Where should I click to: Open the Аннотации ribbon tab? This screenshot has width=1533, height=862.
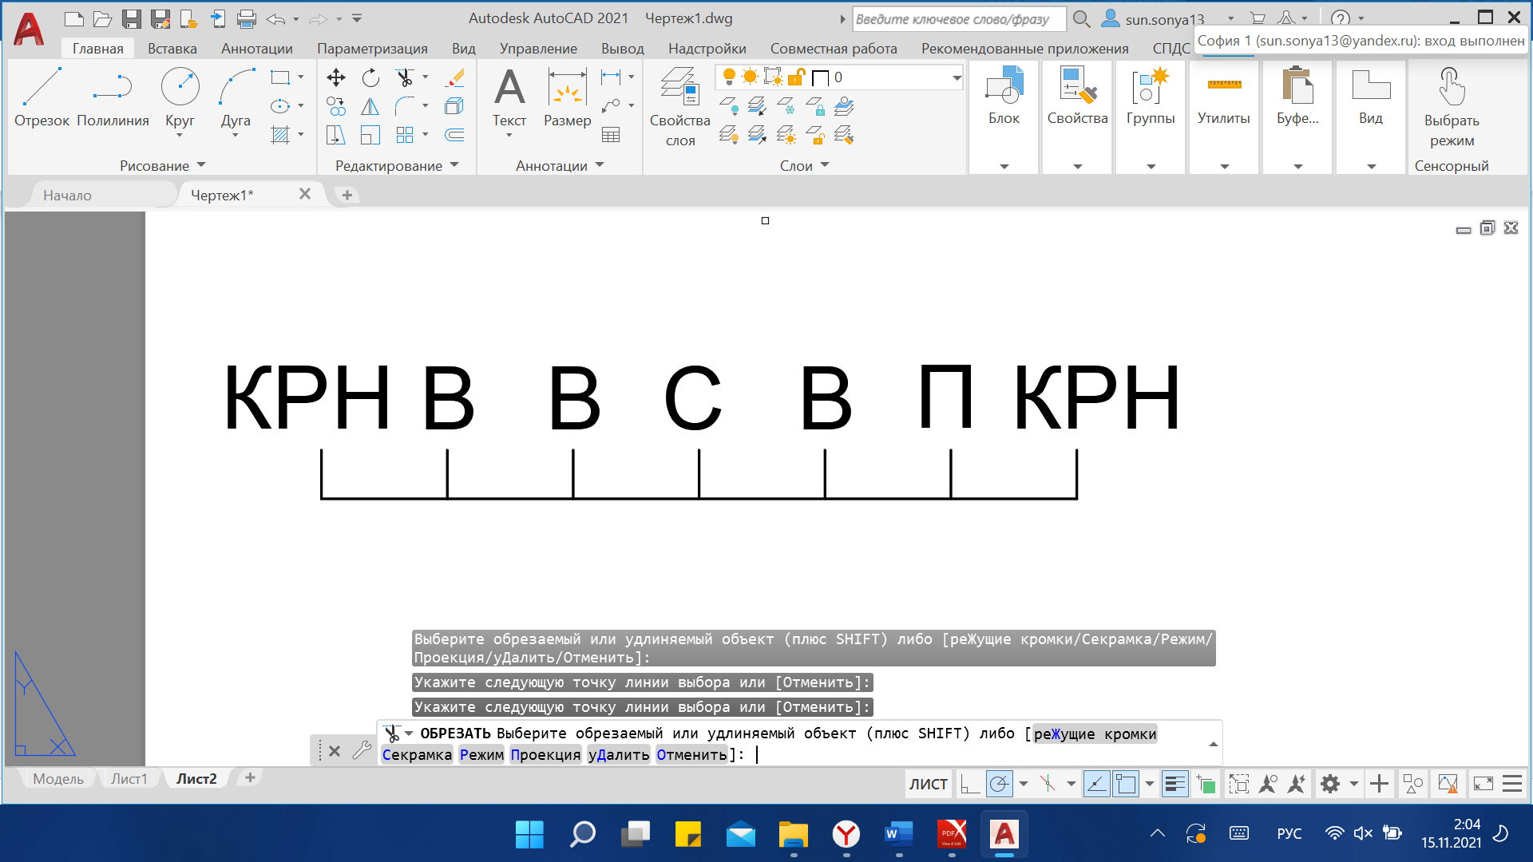[256, 48]
